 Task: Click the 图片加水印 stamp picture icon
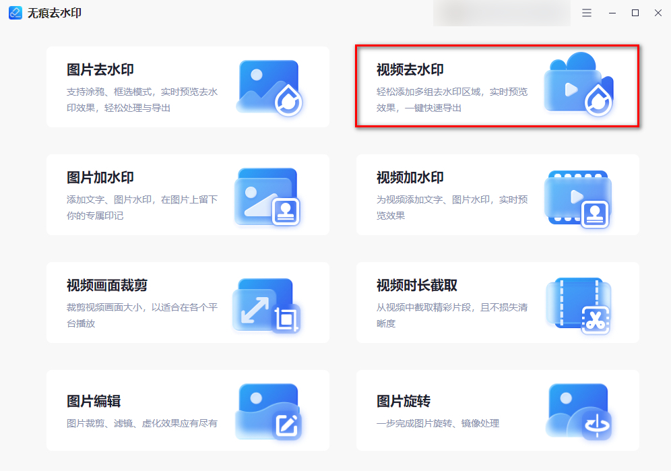click(x=267, y=197)
